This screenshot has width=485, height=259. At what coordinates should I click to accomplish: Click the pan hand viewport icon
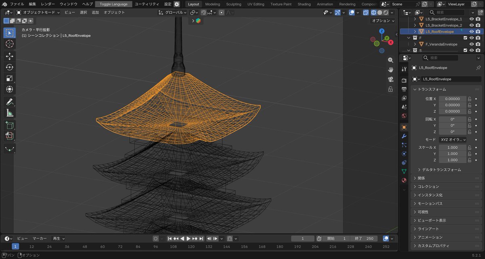point(390,69)
